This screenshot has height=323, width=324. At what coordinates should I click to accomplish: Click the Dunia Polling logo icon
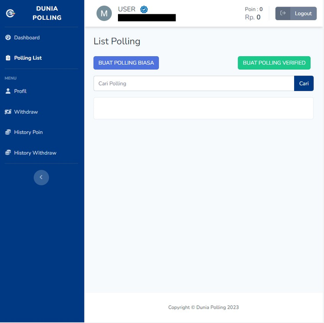(x=10, y=14)
